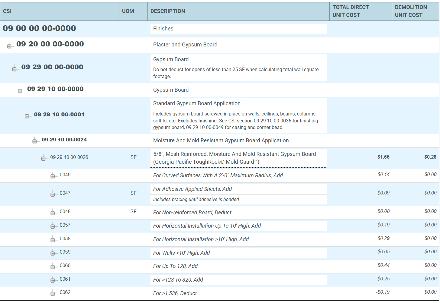Click the DEMOLITION UNIT COST header
Image resolution: width=440 pixels, height=303 pixels.
(416, 11)
